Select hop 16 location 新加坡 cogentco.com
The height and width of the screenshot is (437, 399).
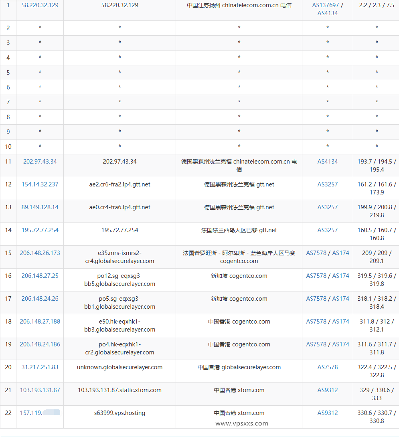tap(239, 276)
